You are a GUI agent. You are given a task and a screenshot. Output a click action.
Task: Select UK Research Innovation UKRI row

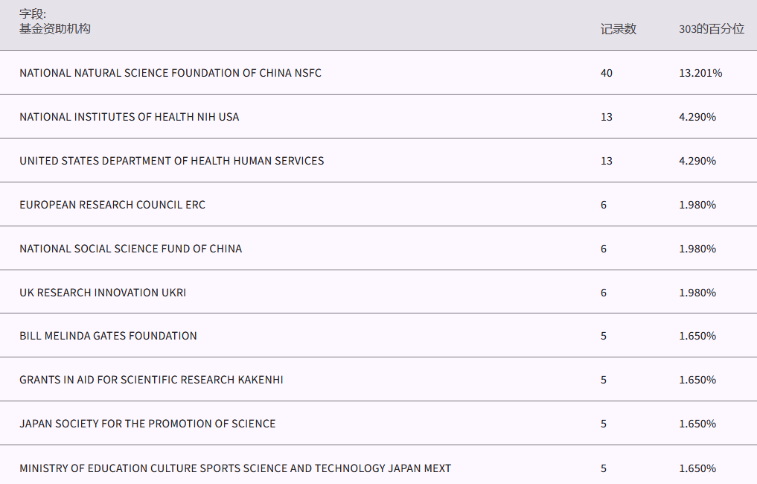pyautogui.click(x=103, y=293)
